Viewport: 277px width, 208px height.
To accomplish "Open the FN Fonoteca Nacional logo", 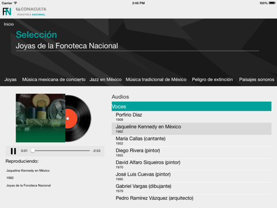I will pos(7,12).
